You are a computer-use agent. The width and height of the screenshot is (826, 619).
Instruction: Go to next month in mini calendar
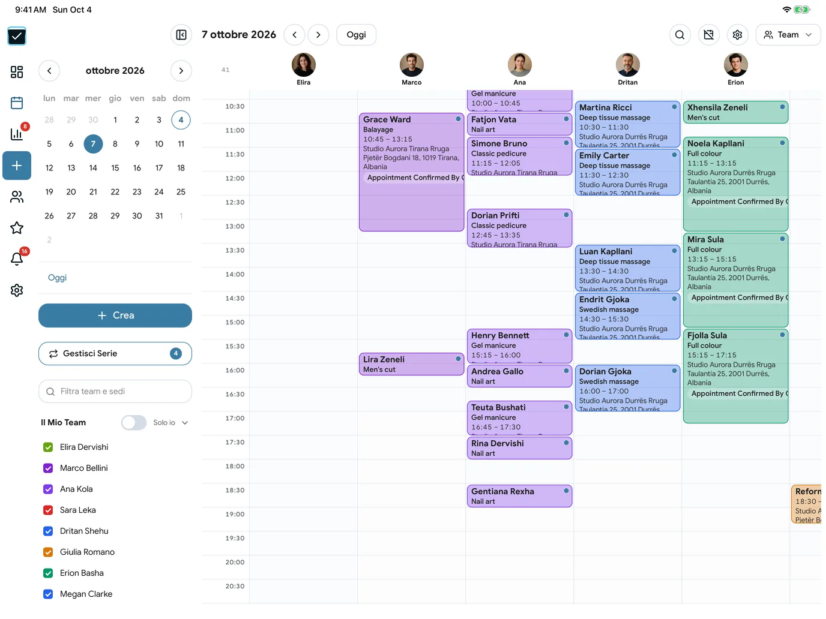181,71
